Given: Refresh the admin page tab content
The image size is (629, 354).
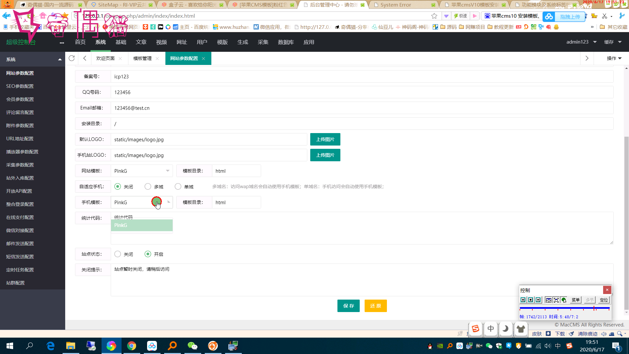Looking at the screenshot, I should click(72, 58).
